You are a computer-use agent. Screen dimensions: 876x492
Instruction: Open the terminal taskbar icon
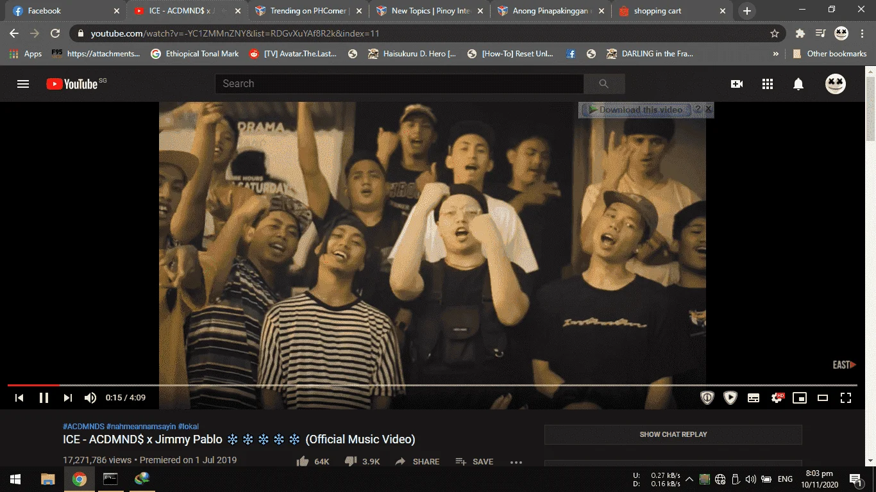coord(110,479)
